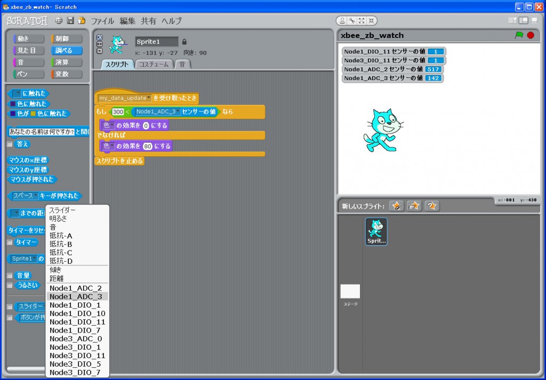Paint a new sprite

[x=397, y=206]
